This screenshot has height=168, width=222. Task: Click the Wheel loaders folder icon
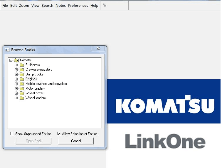[22, 98]
